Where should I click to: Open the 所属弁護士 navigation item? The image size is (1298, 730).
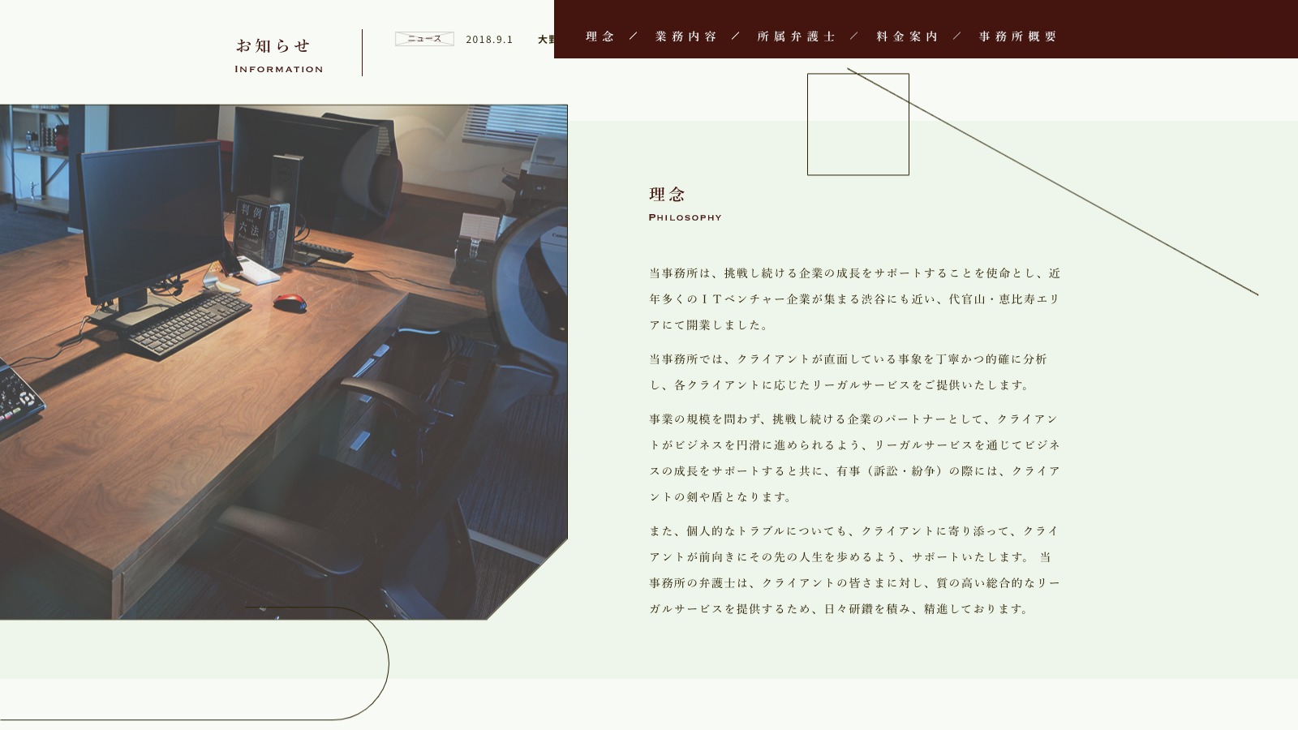tap(797, 36)
